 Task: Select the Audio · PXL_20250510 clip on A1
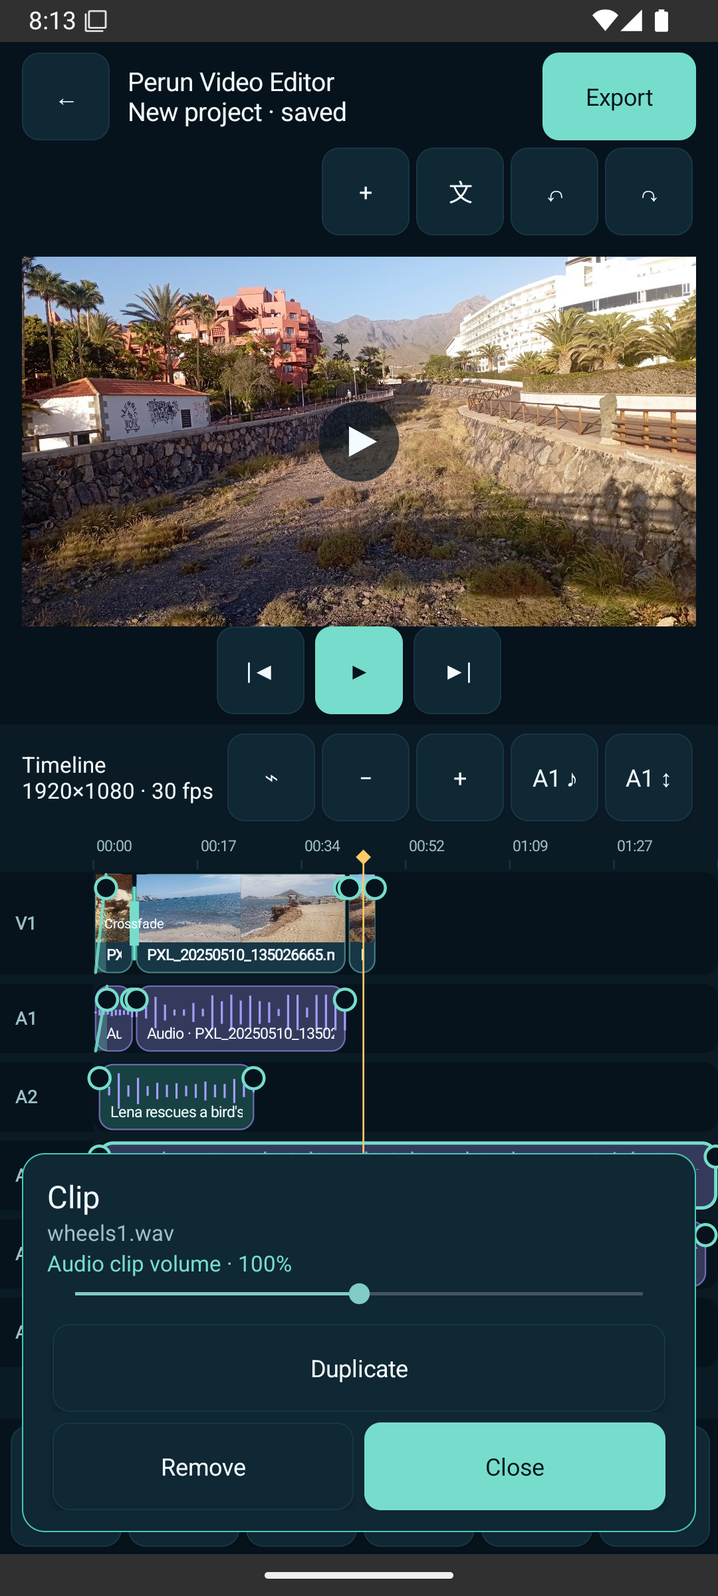[x=241, y=1019]
